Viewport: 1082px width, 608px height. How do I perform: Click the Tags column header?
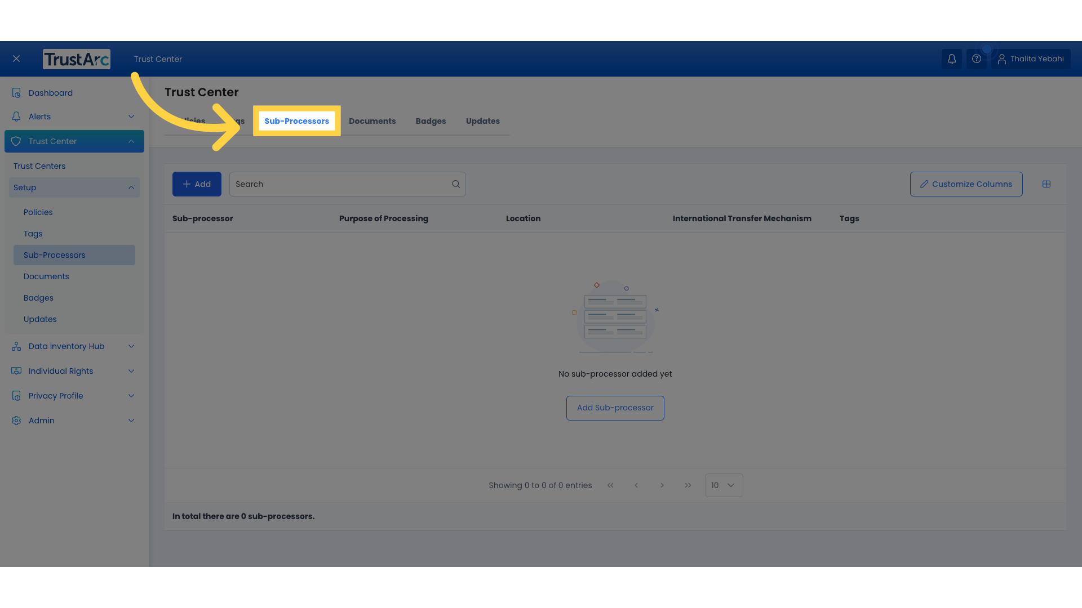(849, 218)
